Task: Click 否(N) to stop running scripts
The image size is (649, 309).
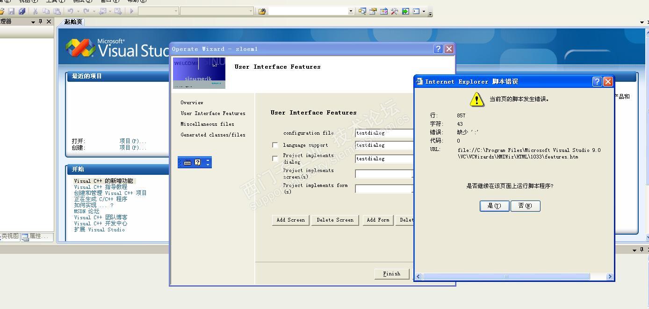Action: pos(525,206)
